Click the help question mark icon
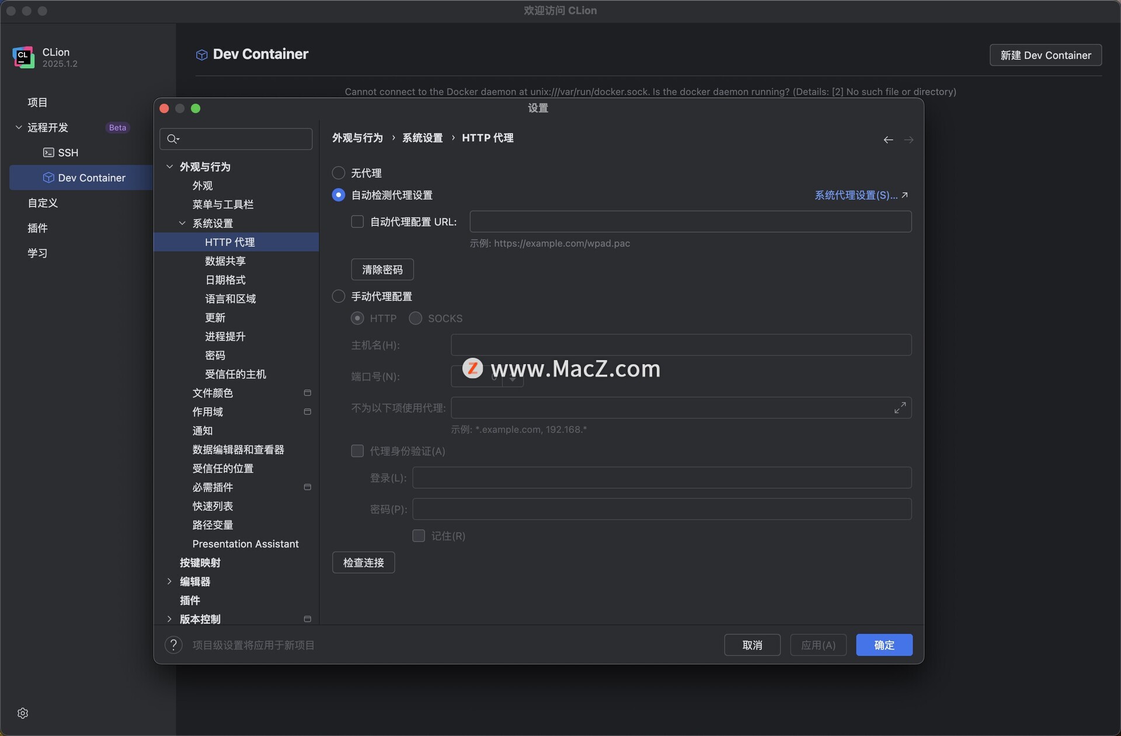 tap(173, 645)
